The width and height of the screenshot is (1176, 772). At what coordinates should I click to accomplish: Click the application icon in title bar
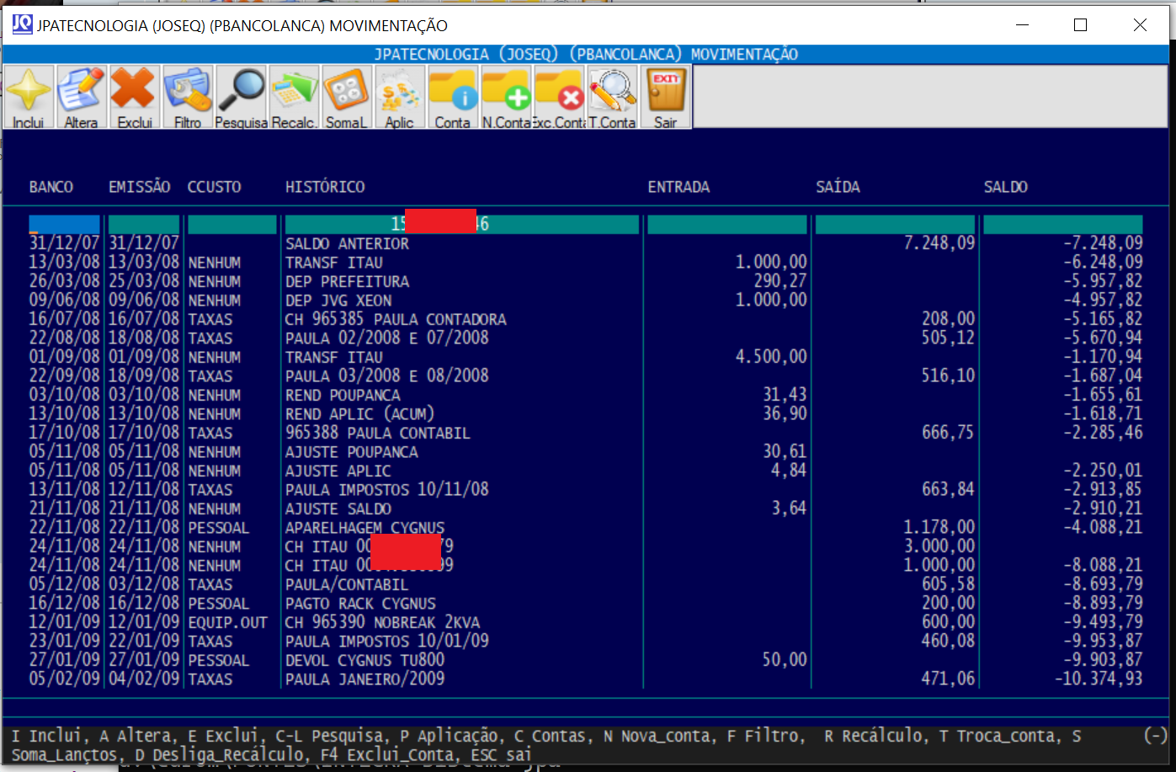[x=22, y=24]
